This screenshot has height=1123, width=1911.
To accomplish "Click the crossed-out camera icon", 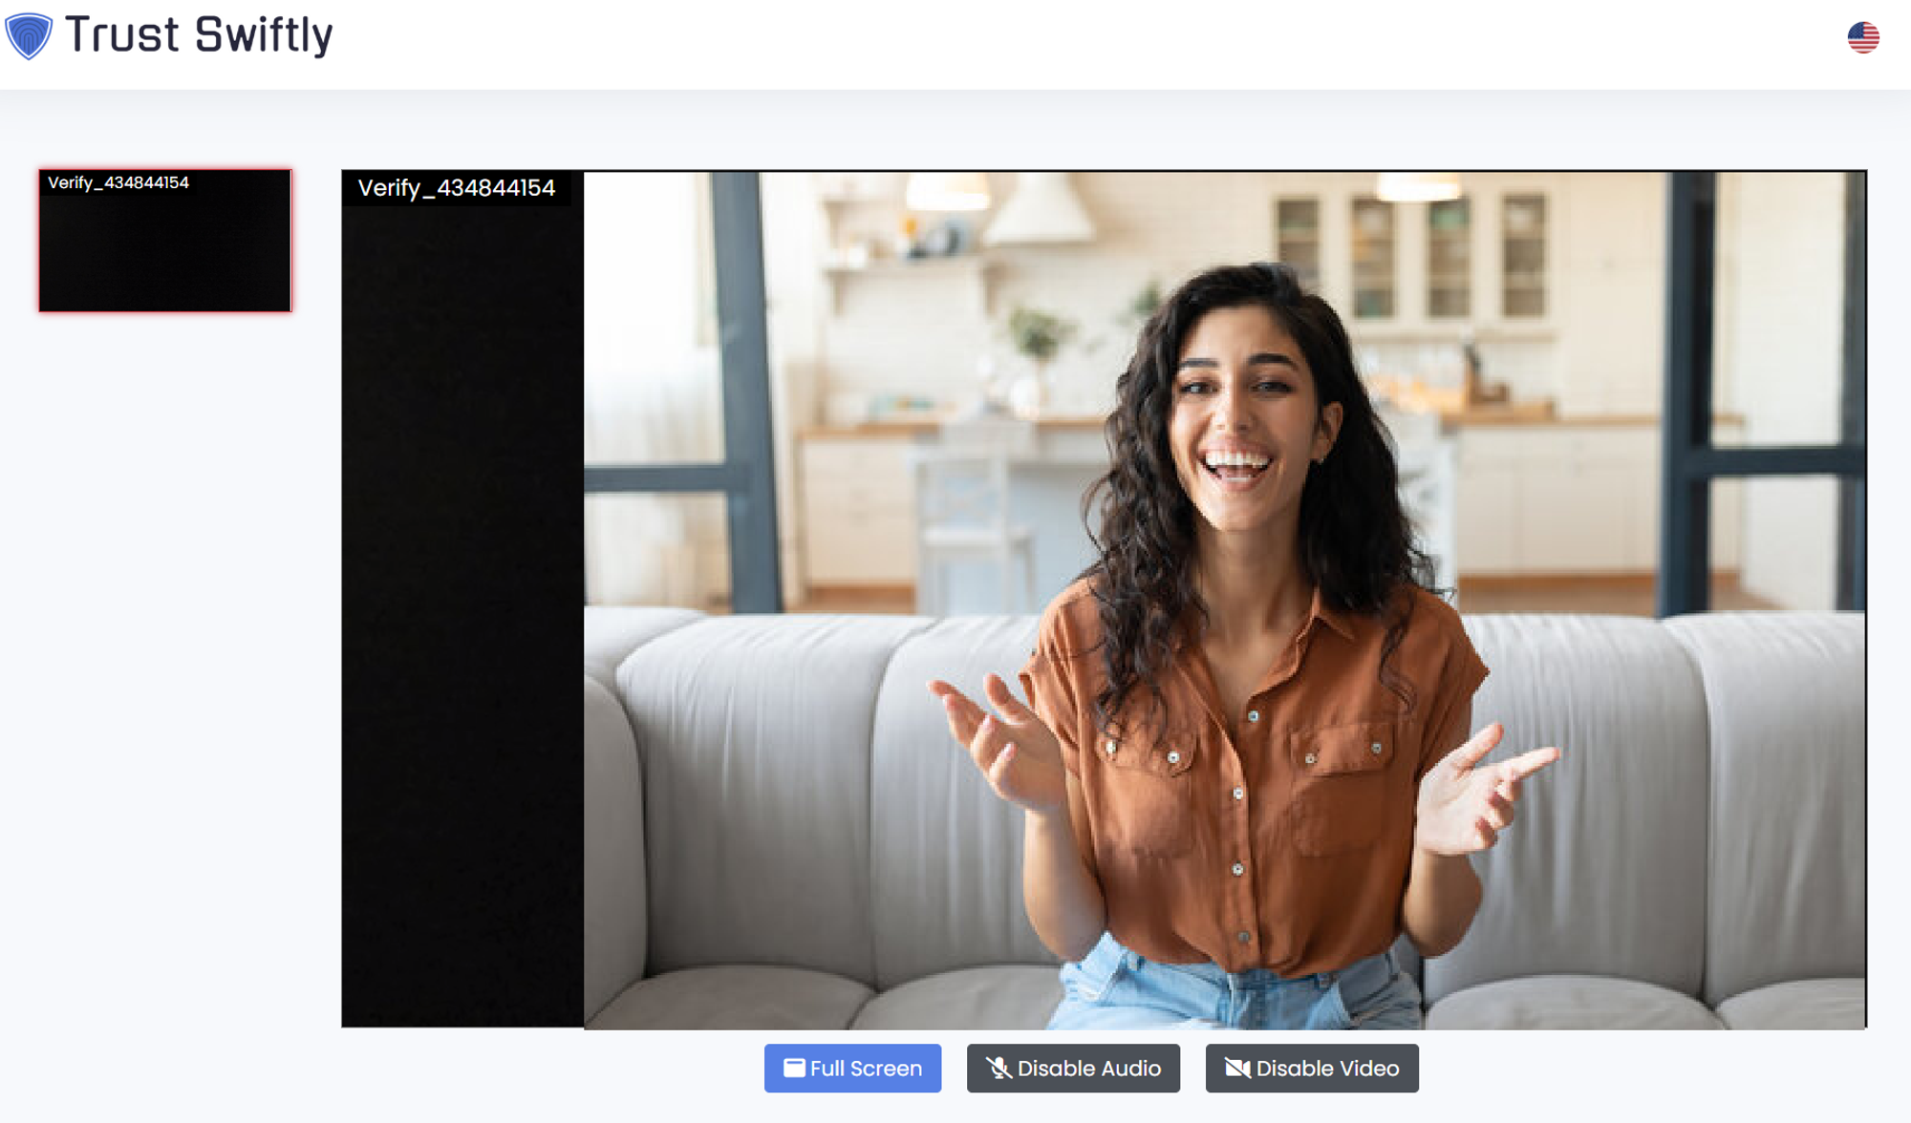I will tap(1237, 1068).
